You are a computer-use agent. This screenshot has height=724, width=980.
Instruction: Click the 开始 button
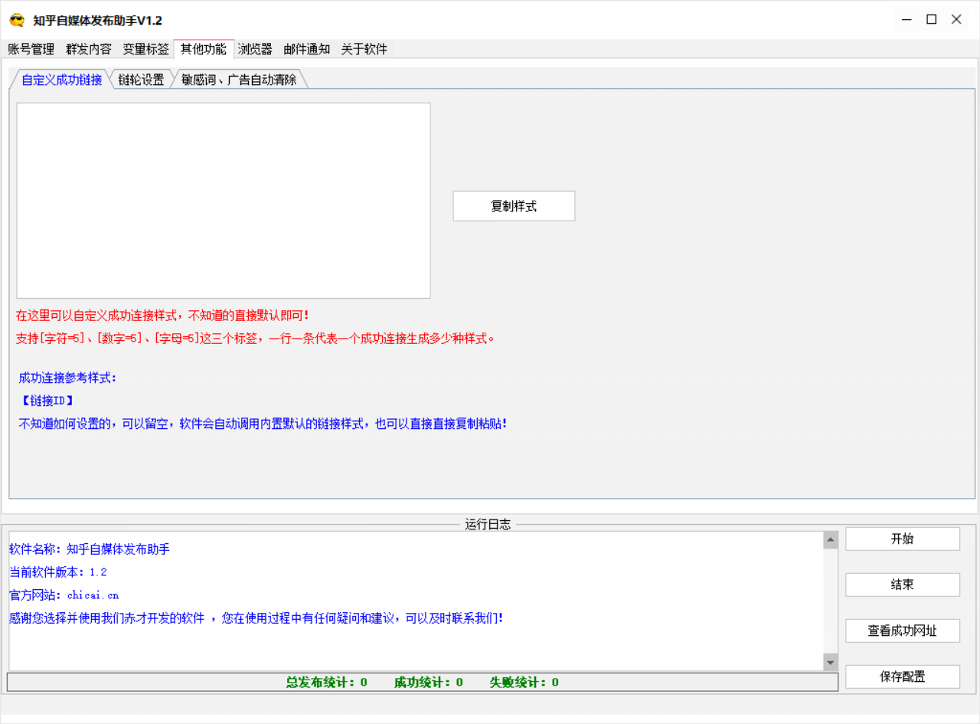[903, 539]
